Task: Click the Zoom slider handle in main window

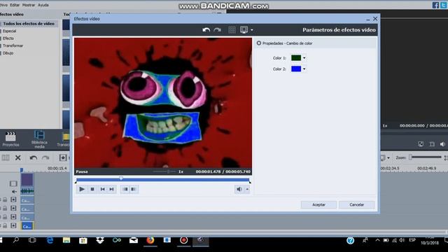Action: tap(411, 157)
